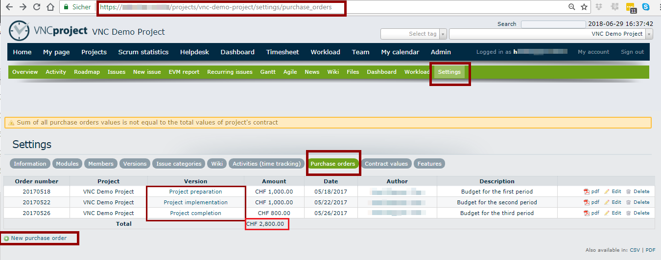
Task: Open Project implementation version link
Action: (x=195, y=202)
